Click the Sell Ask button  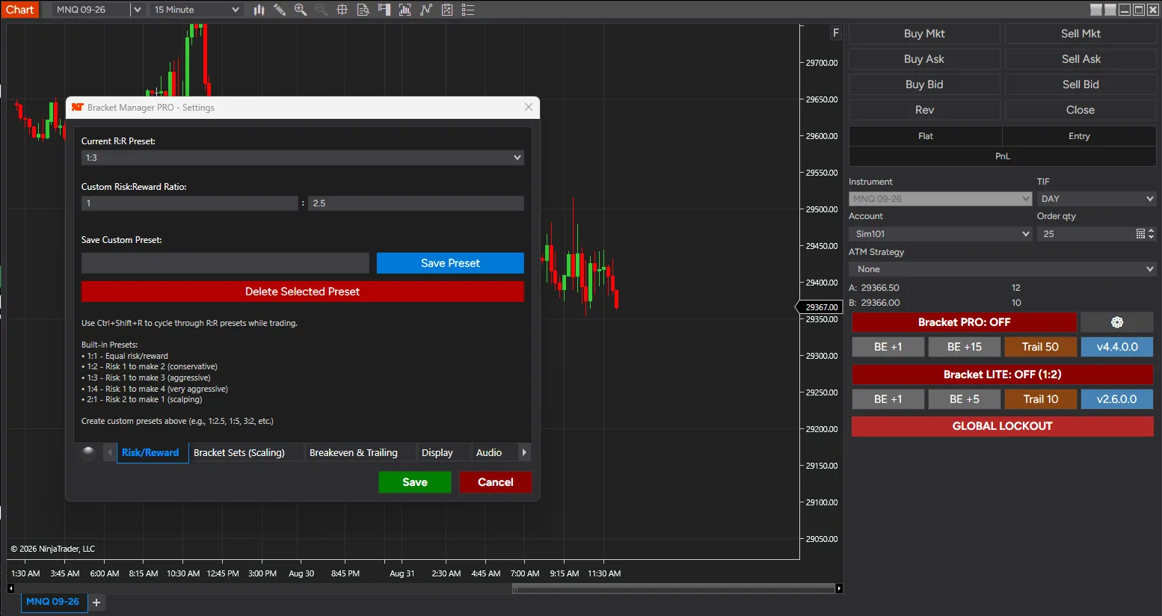coord(1080,59)
